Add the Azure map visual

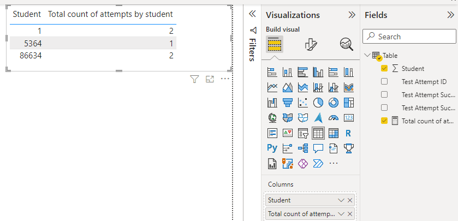coord(318,118)
